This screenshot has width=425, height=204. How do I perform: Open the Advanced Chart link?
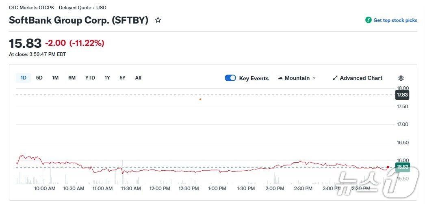[x=361, y=78]
